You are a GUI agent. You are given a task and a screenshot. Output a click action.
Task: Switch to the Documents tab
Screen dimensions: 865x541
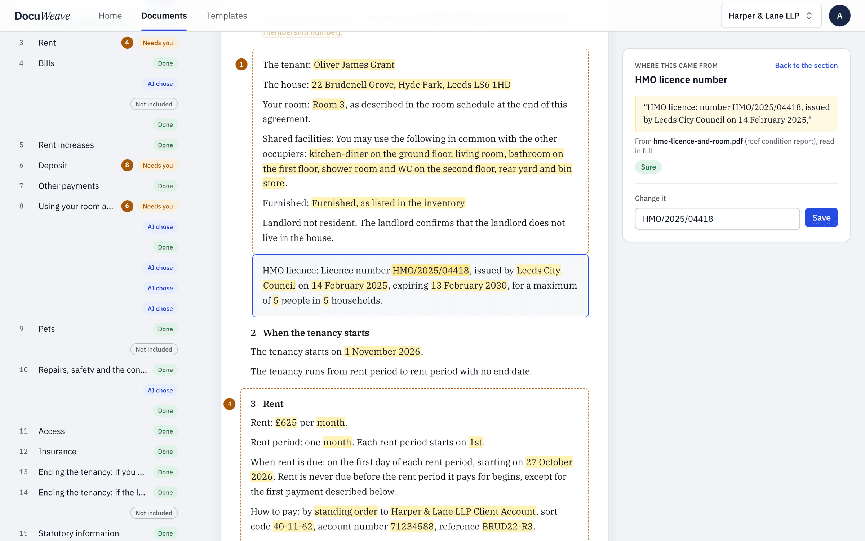164,16
